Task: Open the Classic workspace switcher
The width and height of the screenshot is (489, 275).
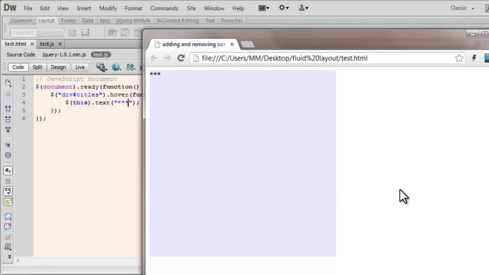Action: (462, 8)
